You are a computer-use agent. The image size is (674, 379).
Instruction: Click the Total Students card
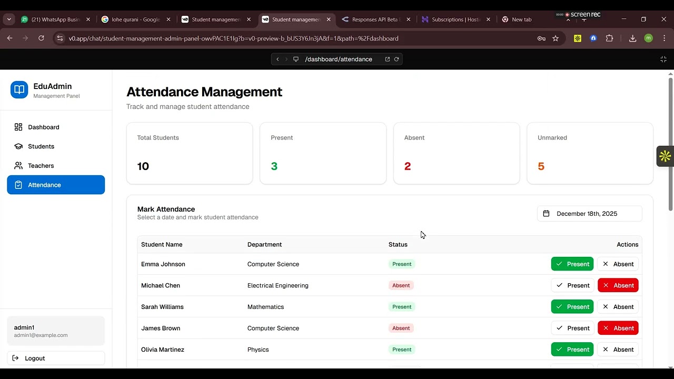(x=190, y=153)
